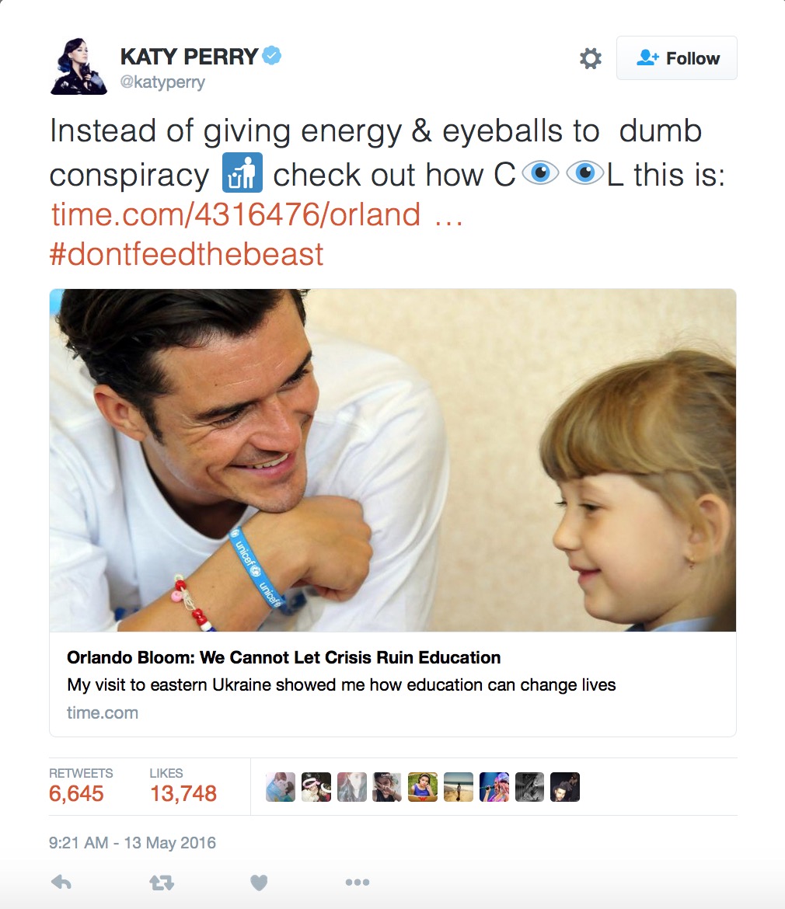The width and height of the screenshot is (785, 909).
Task: Click the article headline about Crisis and Education
Action: 284,657
